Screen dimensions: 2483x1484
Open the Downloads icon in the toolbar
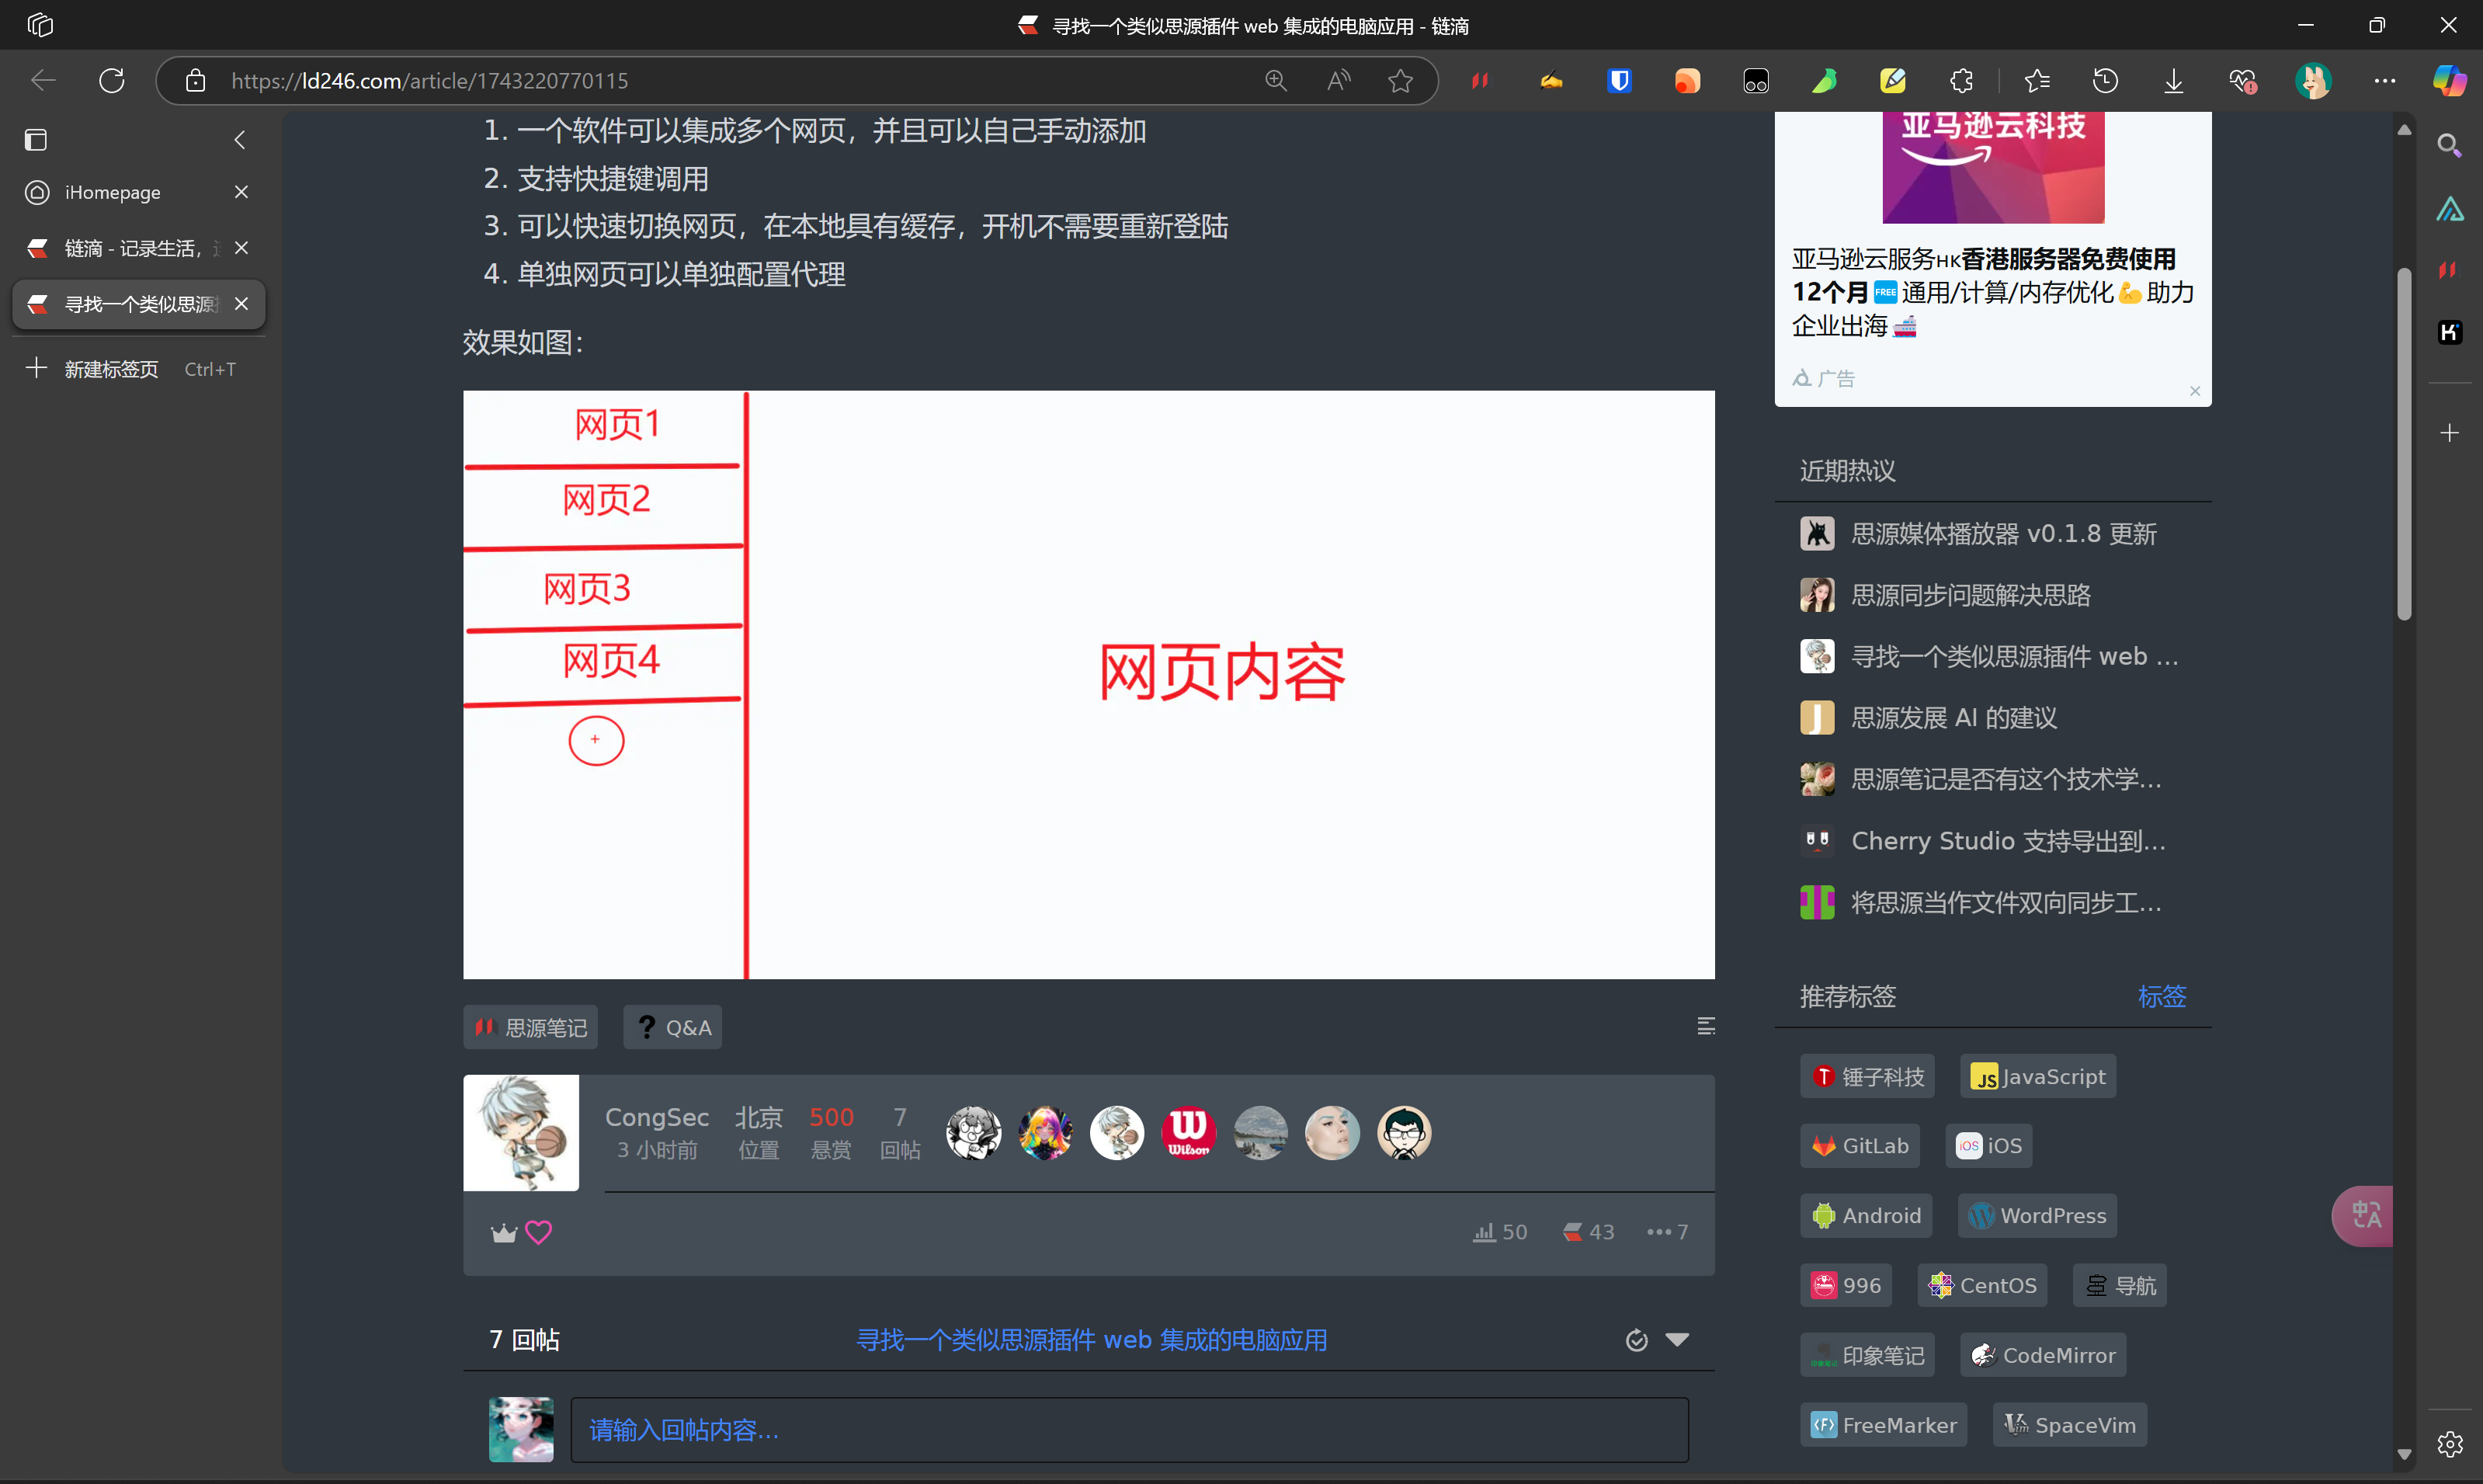(2172, 80)
